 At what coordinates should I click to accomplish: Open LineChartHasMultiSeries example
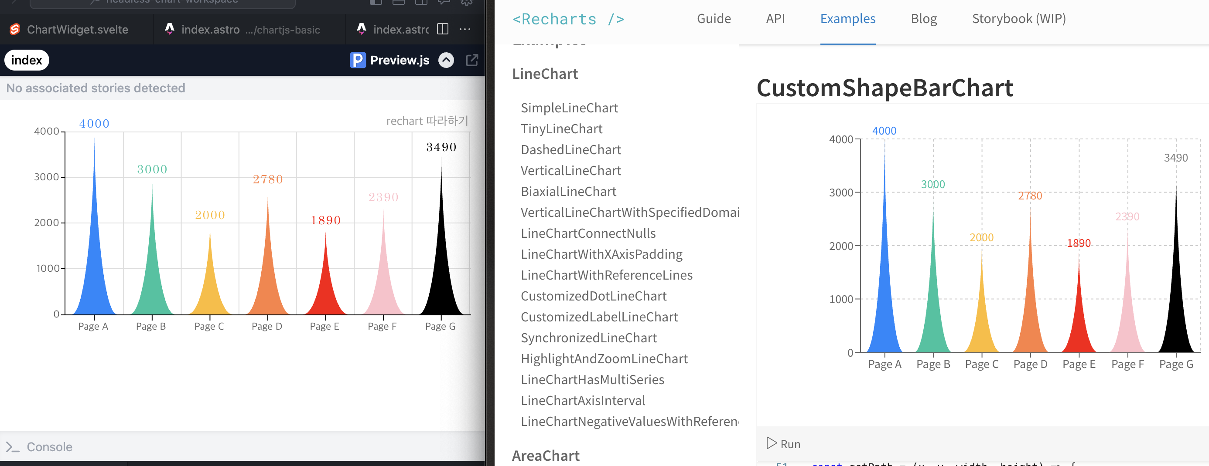(x=592, y=380)
